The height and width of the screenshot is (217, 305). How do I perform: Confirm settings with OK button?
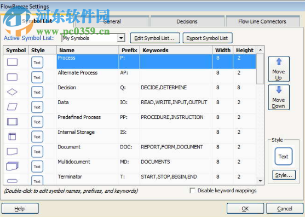tap(245, 208)
